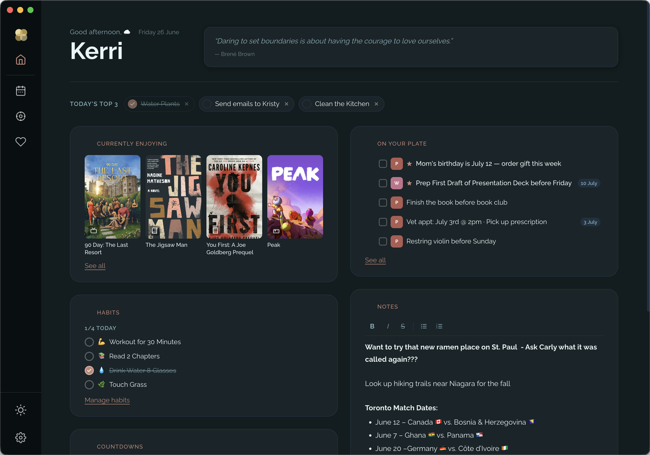Open the target goals icon in sidebar
650x455 pixels.
20,116
